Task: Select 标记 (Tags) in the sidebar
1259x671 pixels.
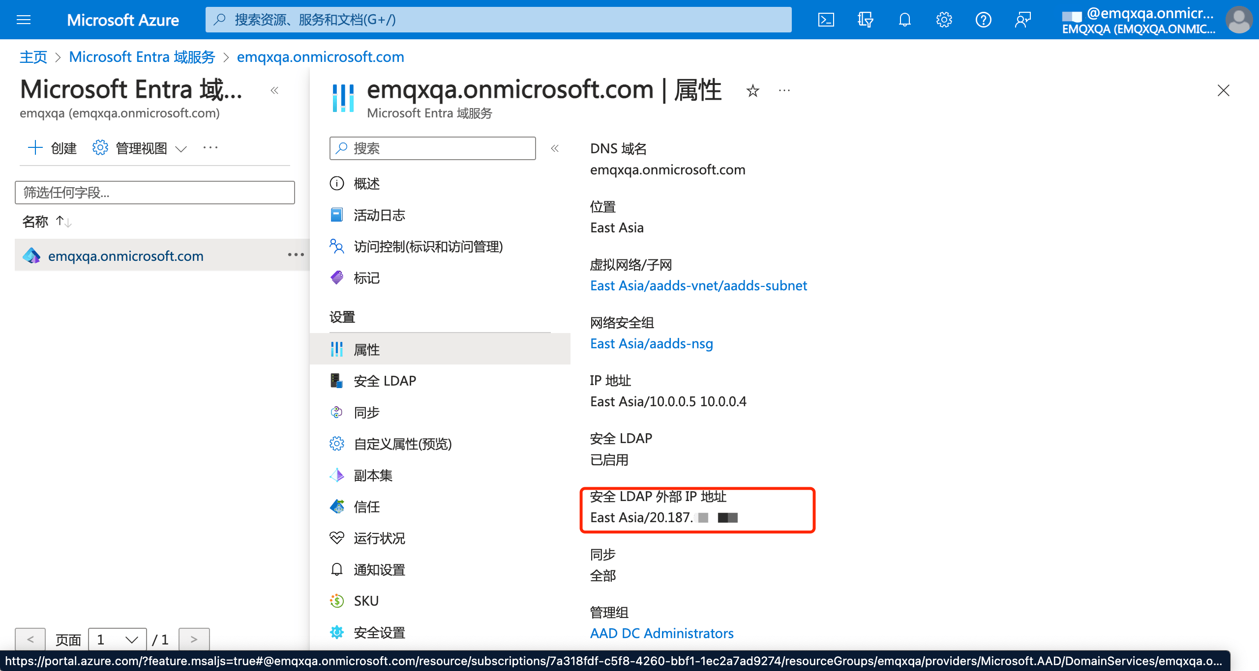Action: tap(366, 278)
